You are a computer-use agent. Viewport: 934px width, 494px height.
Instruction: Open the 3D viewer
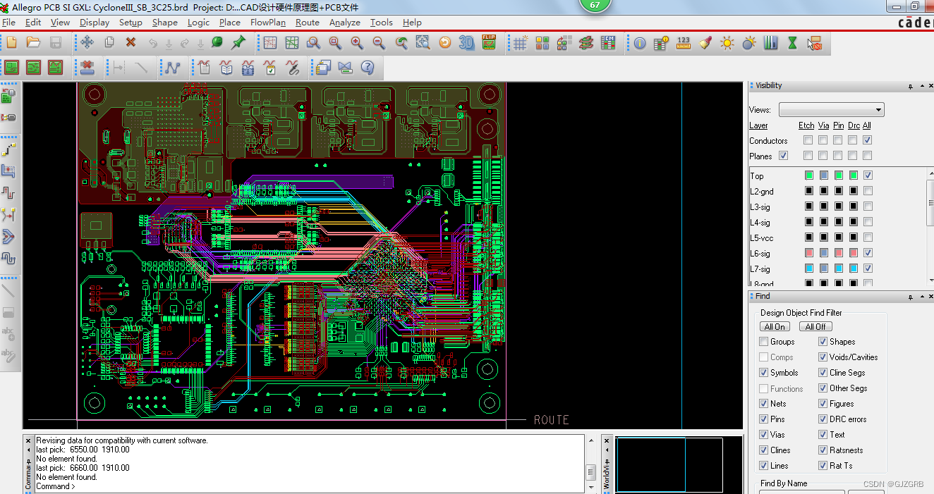[465, 42]
